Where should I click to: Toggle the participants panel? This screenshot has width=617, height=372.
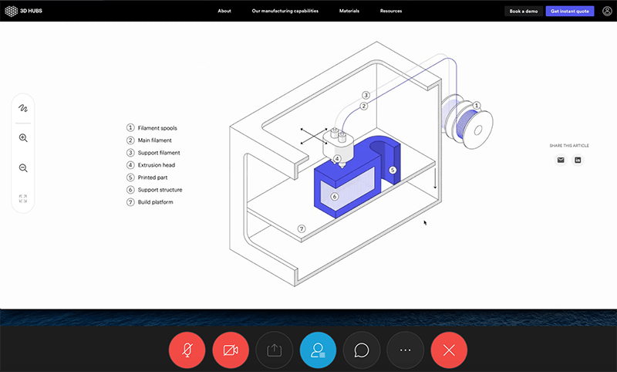click(x=318, y=350)
